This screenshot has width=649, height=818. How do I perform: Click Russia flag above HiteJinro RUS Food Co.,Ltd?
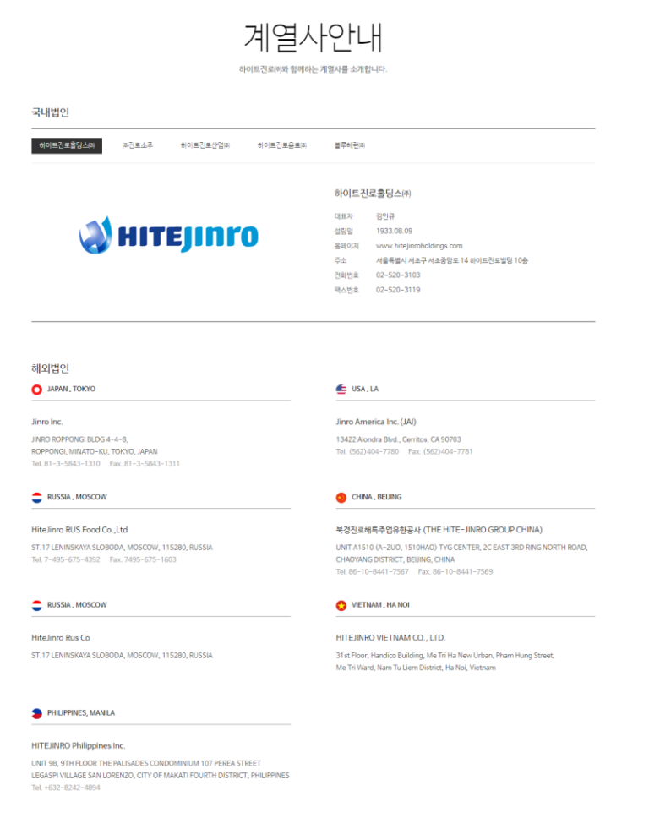tap(36, 498)
